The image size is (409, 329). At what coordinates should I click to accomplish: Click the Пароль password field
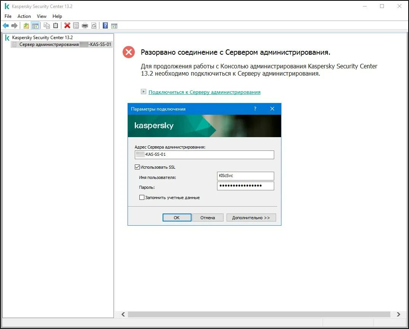[x=246, y=186]
